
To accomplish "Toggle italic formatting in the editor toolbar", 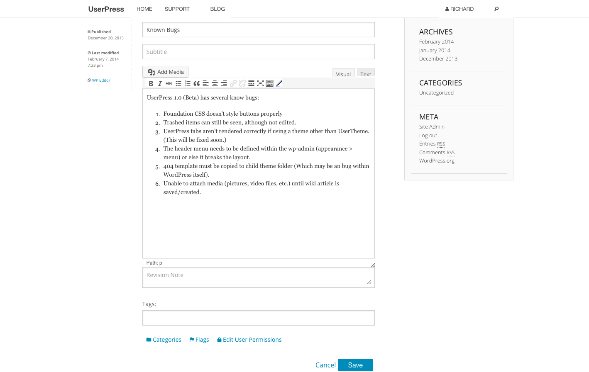I will [x=160, y=83].
